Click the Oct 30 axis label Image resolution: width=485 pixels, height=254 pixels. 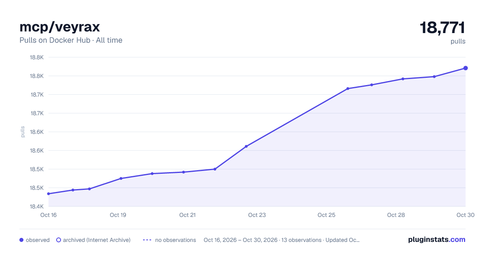point(465,215)
